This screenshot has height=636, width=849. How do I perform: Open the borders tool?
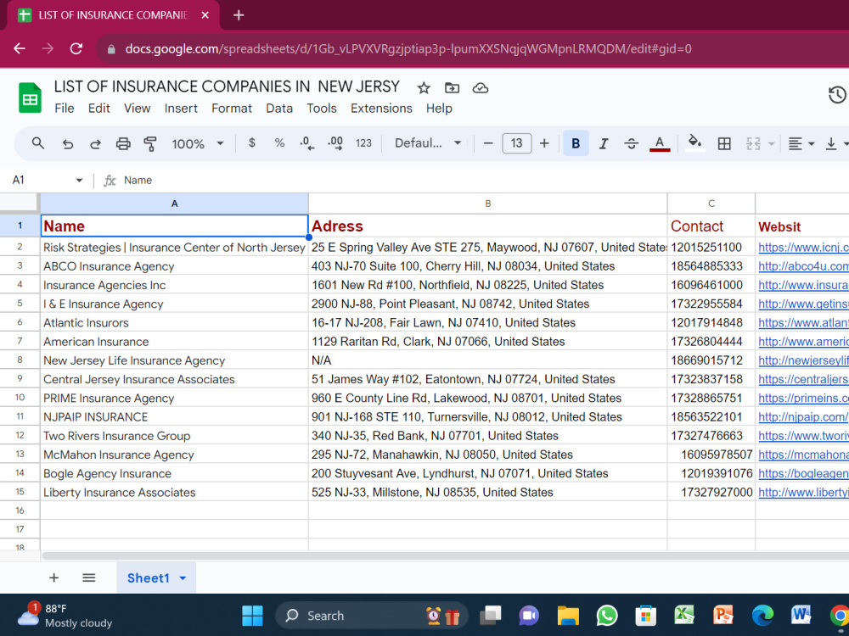[724, 143]
